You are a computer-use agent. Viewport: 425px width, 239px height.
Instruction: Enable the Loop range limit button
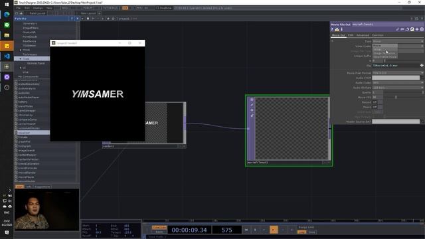[301, 232]
